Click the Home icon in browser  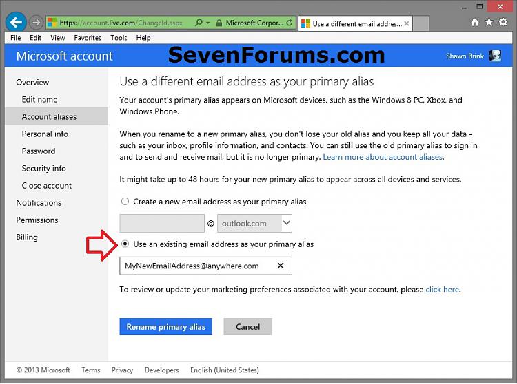point(475,23)
